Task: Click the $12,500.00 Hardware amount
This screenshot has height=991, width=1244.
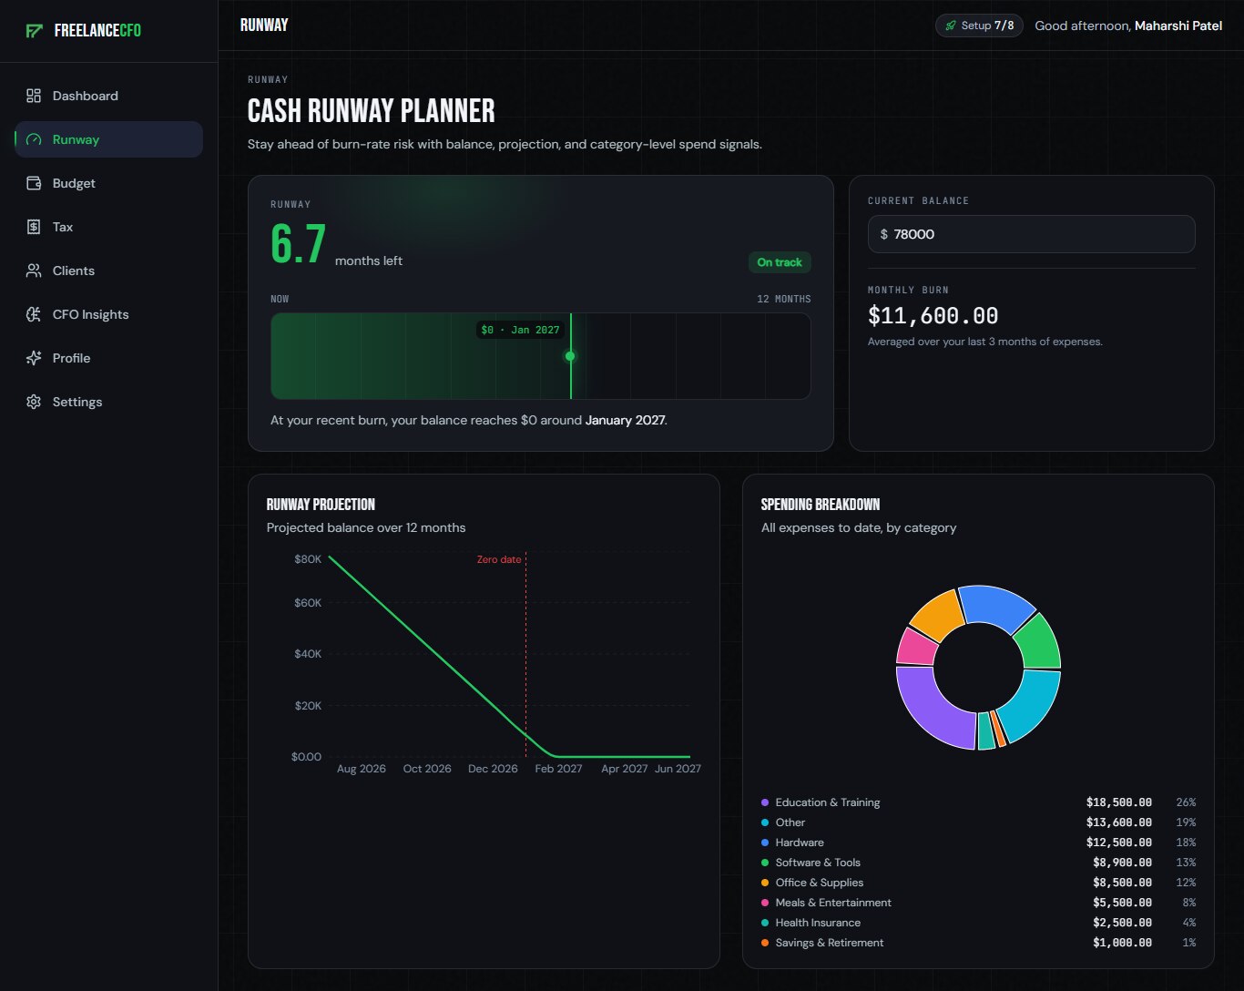Action: tap(1119, 843)
